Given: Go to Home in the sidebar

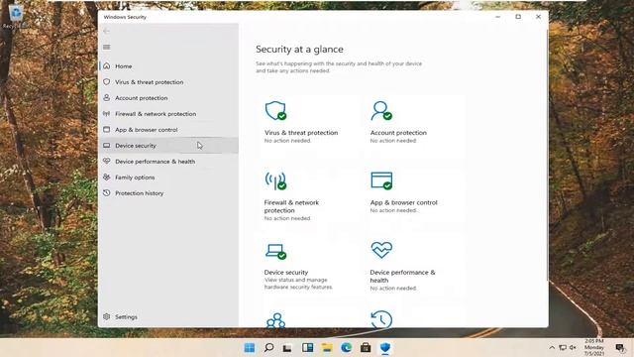Looking at the screenshot, I should pos(123,66).
